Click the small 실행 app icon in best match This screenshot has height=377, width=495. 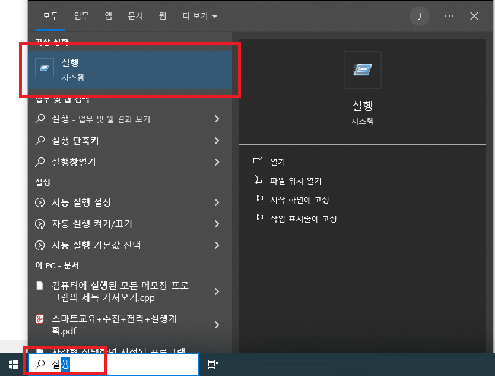pos(45,68)
